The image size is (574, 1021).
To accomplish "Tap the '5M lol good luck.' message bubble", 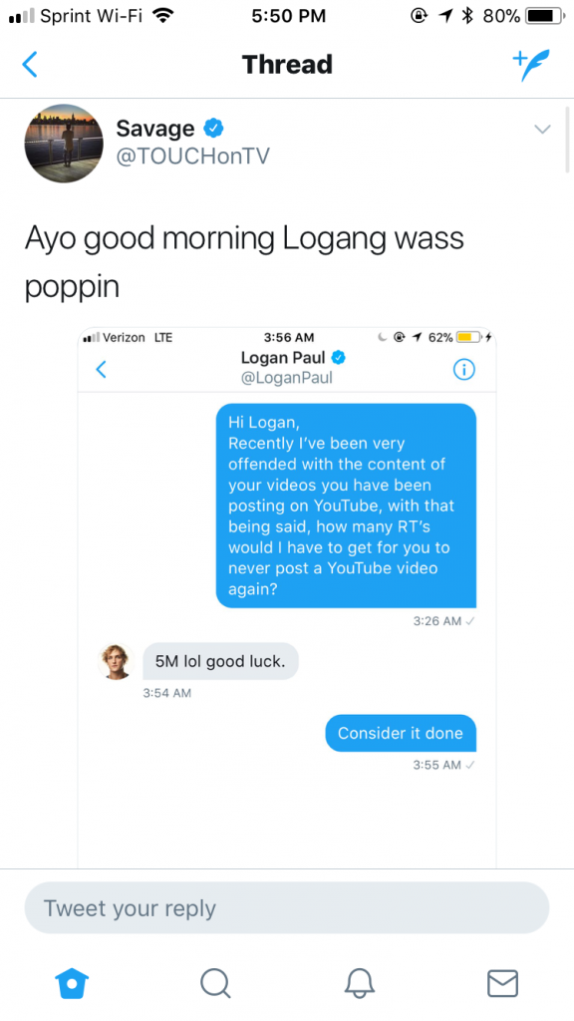I will point(220,662).
